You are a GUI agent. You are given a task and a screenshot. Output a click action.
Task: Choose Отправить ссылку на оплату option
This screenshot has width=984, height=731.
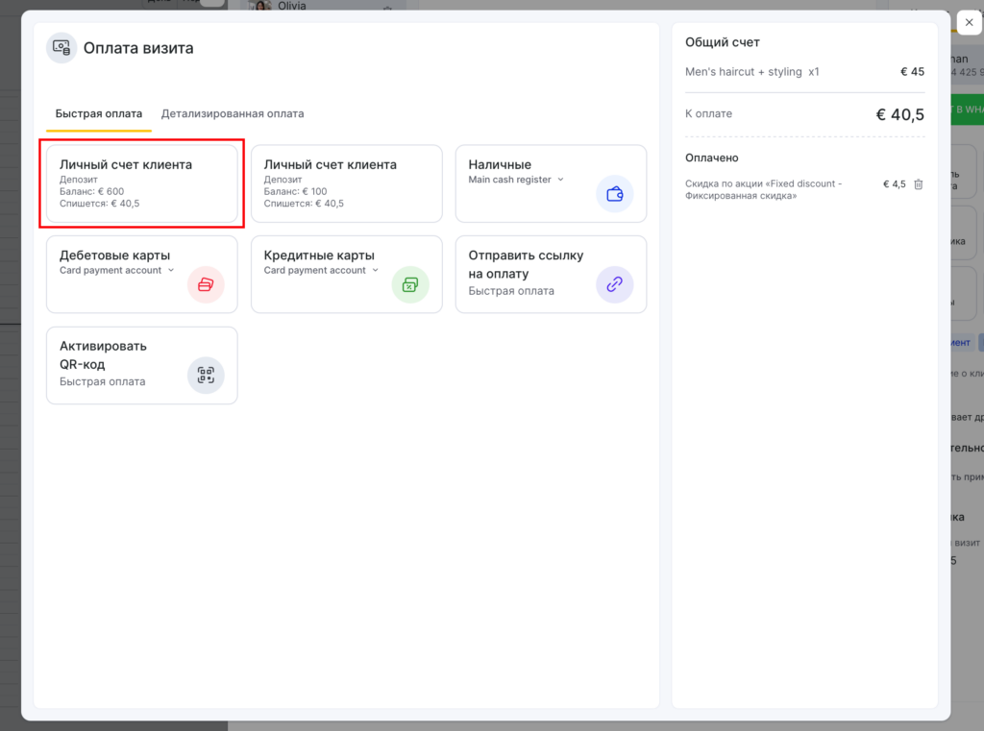tap(527, 264)
